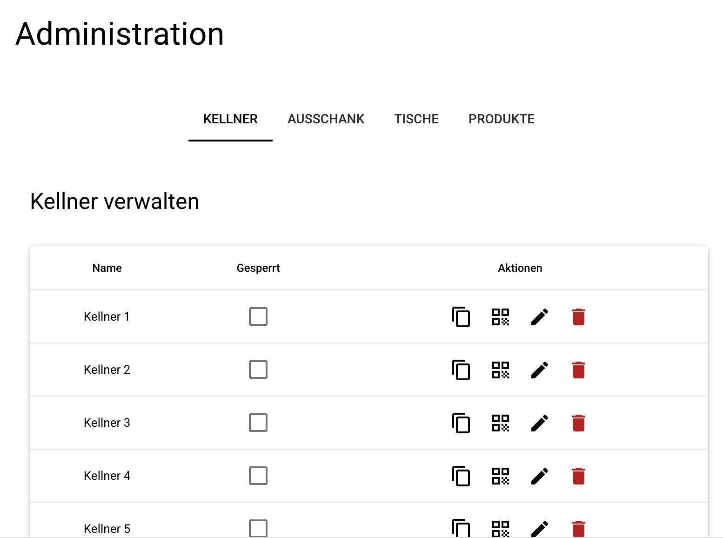Open the TISCHE tab
The width and height of the screenshot is (723, 538).
(416, 119)
